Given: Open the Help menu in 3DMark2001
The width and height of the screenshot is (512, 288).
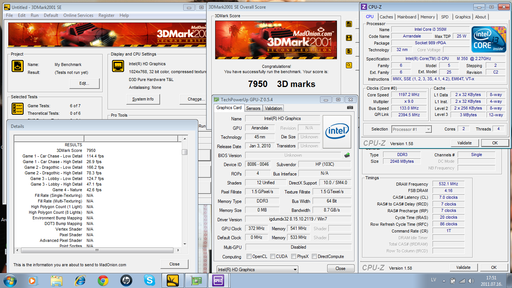Looking at the screenshot, I should pyautogui.click(x=124, y=15).
